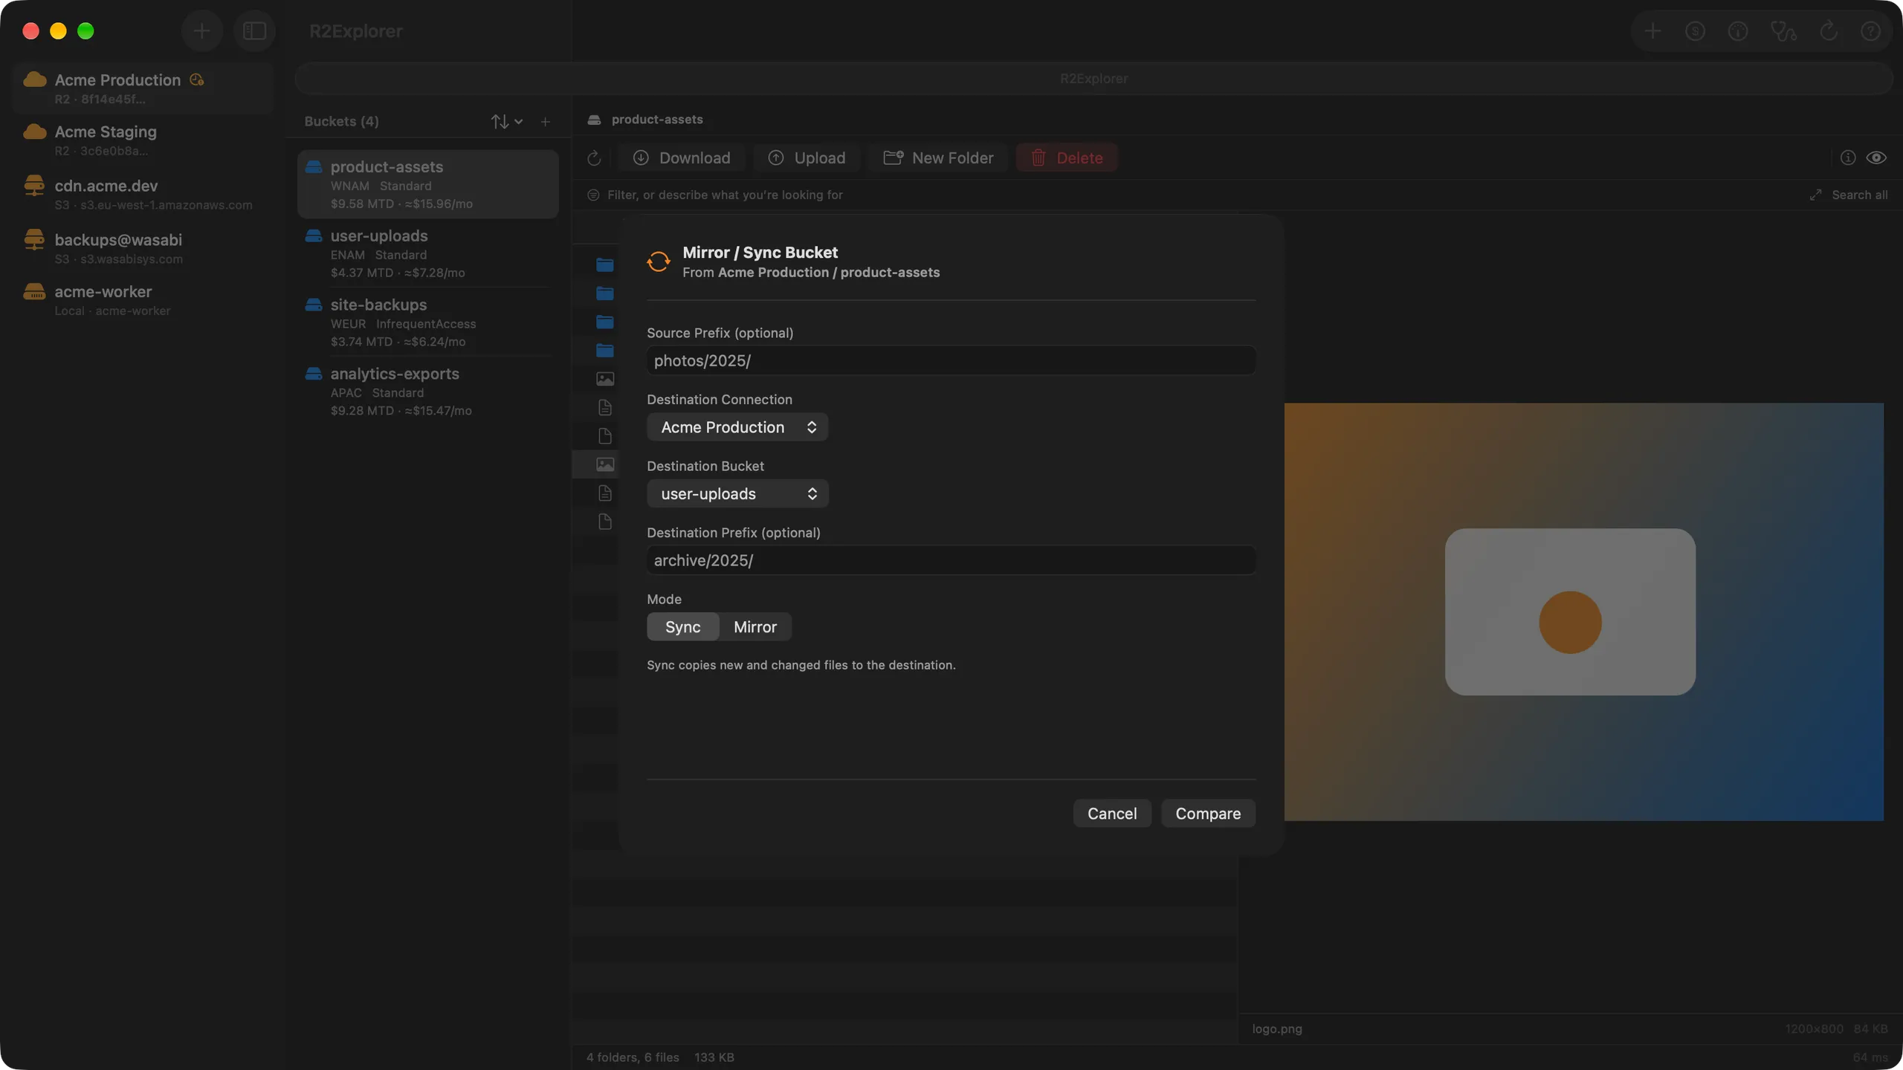
Task: Open the Destination Bucket dropdown
Action: (737, 493)
